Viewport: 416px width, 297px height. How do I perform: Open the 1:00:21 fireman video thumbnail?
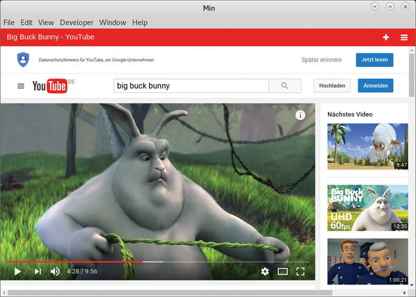[x=367, y=262]
